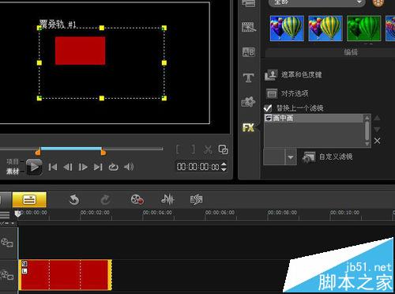The image size is (395, 294).
Task: Select the timeline view yellow button
Action: pos(29,200)
